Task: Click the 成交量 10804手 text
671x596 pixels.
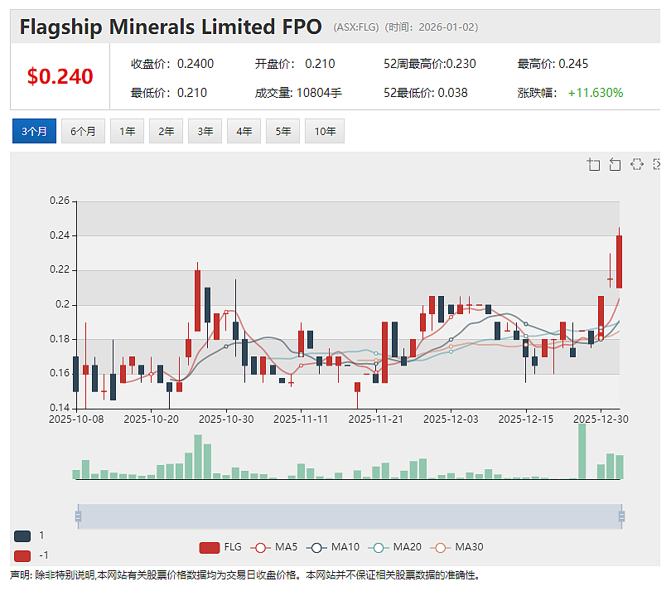Action: coord(298,93)
